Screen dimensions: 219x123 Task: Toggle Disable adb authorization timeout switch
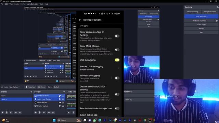(117, 94)
